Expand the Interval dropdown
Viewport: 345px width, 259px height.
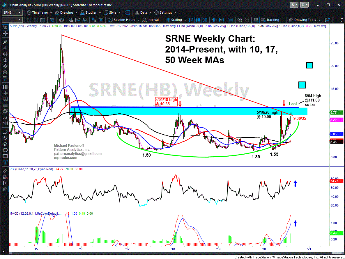click(x=162, y=20)
